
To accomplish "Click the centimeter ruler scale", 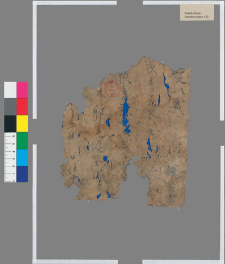I will [10, 157].
